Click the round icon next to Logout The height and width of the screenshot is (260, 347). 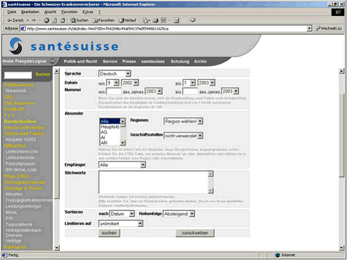click(x=52, y=61)
